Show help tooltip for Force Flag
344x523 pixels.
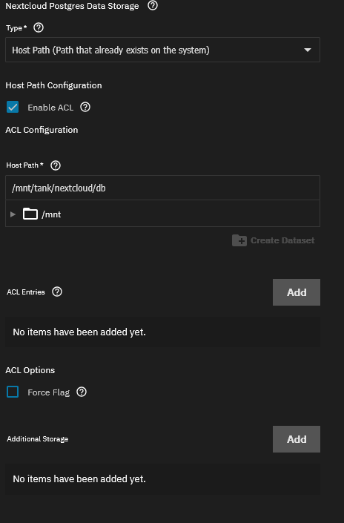[82, 392]
